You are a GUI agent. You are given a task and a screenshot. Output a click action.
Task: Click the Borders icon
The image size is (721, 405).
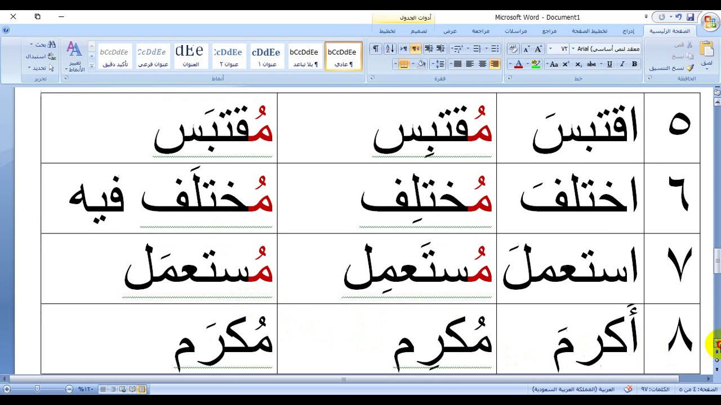point(404,64)
